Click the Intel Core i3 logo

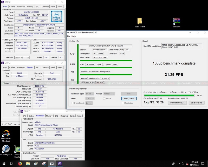click(x=56, y=16)
